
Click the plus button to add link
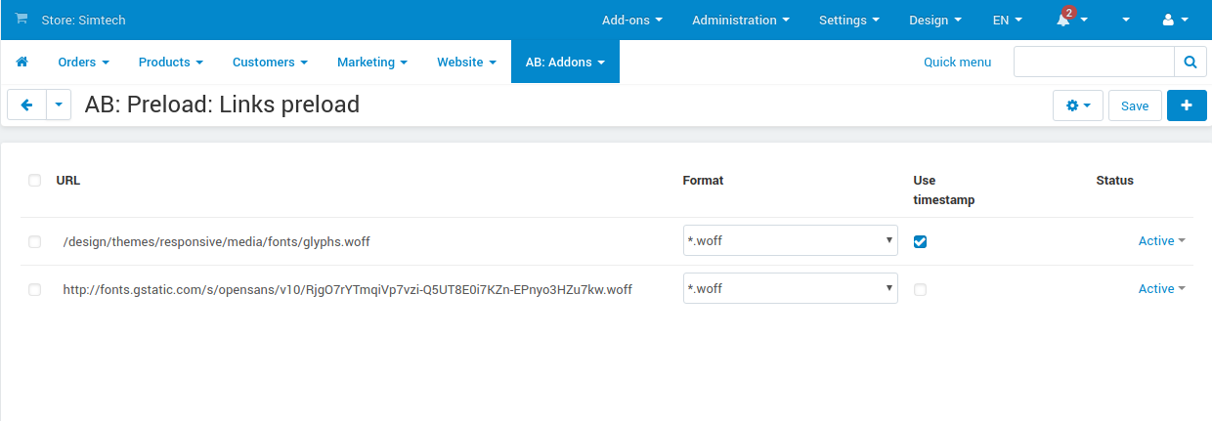pyautogui.click(x=1187, y=105)
